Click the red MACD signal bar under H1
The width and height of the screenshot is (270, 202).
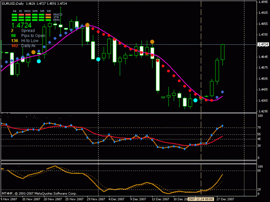[21, 15]
